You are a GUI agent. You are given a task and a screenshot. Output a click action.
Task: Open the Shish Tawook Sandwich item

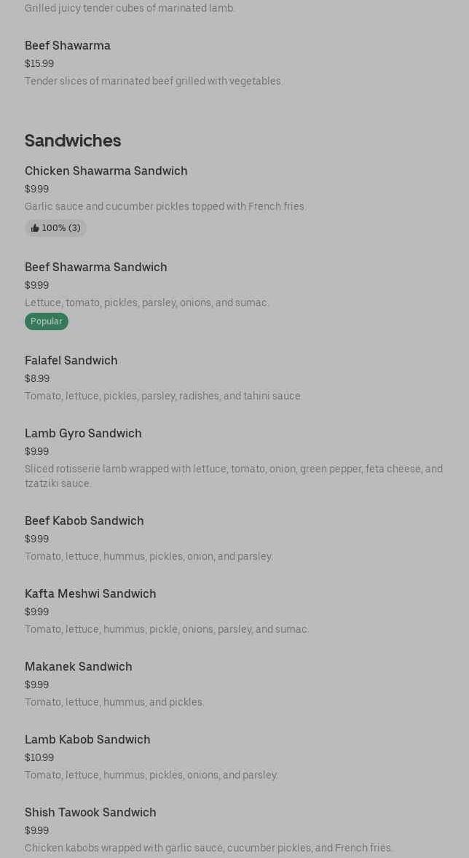(90, 813)
